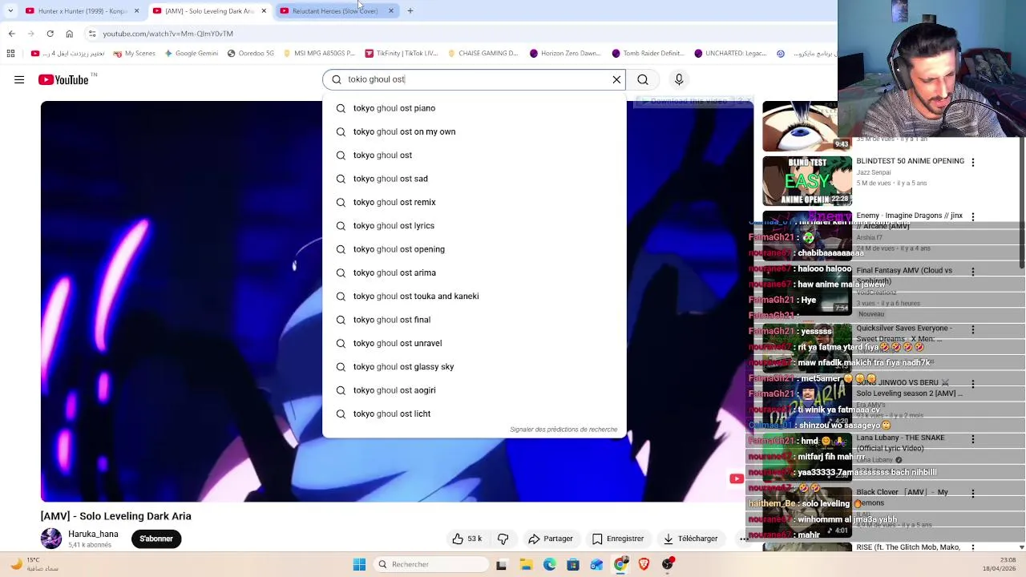This screenshot has height=577, width=1026.
Task: Open options for Black Clover AMV video
Action: point(973,494)
